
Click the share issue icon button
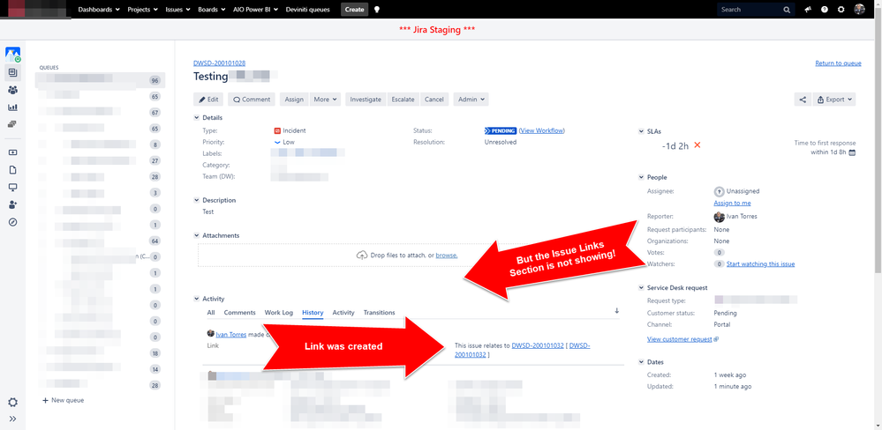803,100
